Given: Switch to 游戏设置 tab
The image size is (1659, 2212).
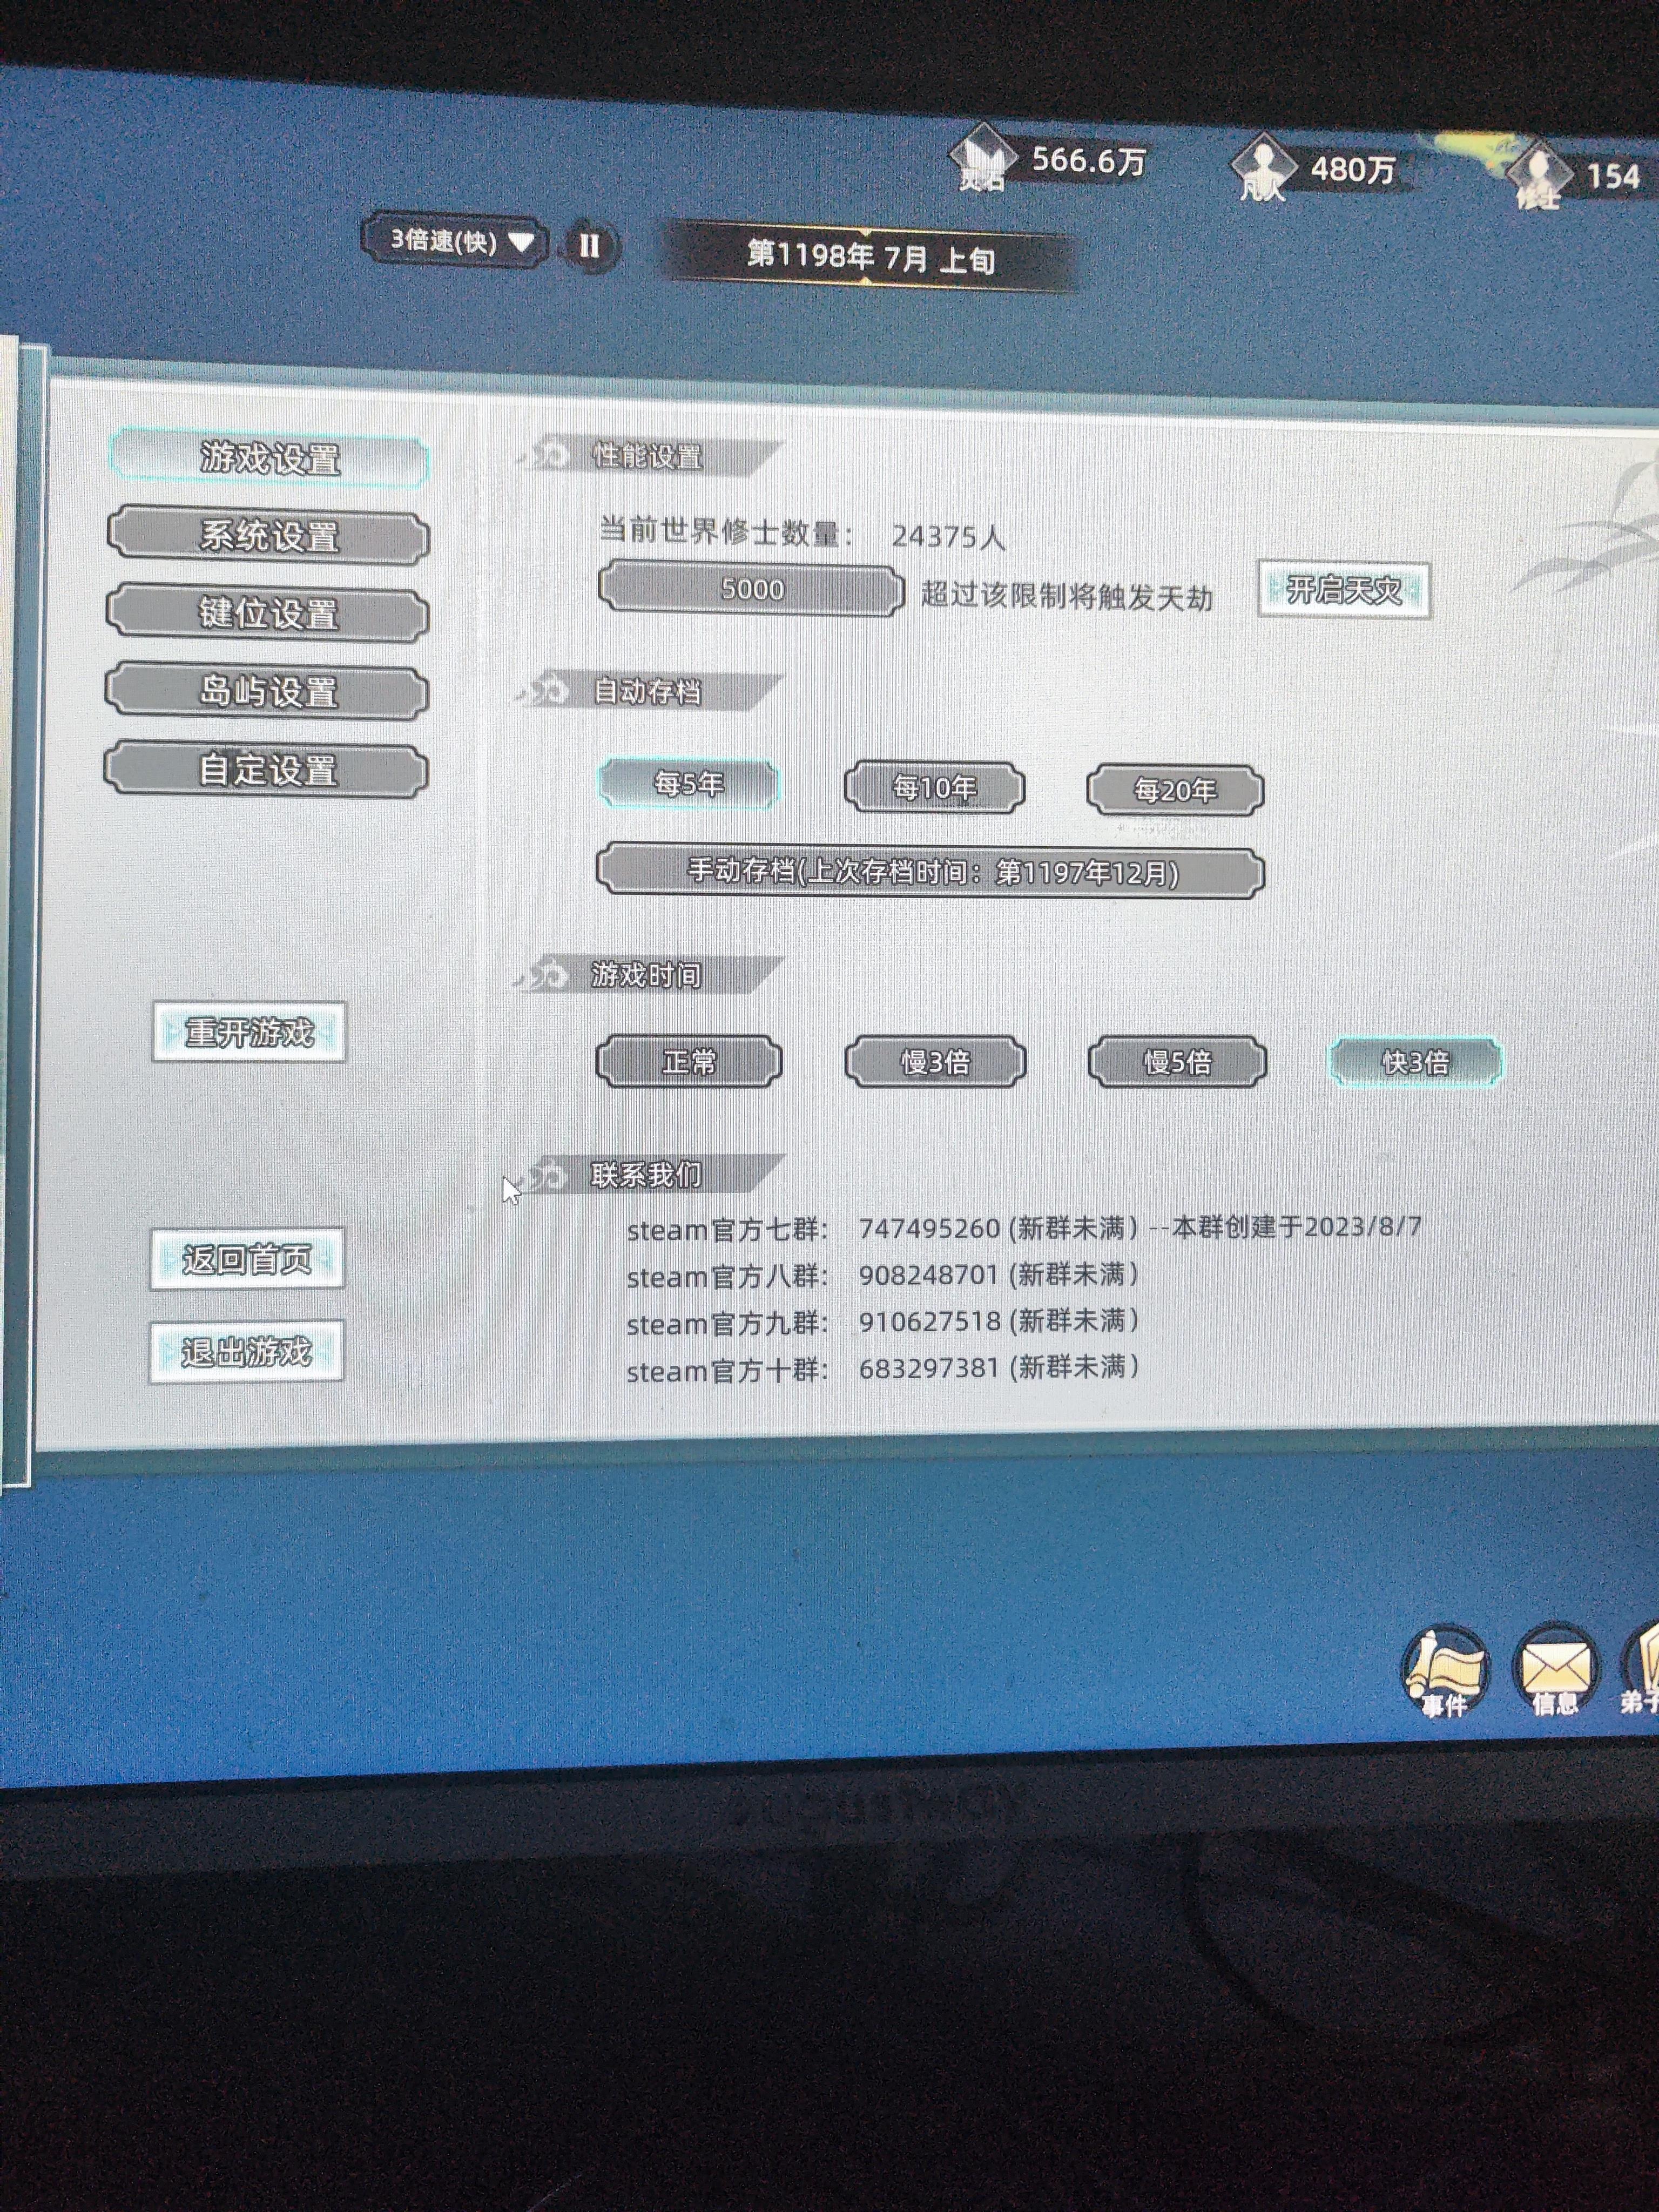Looking at the screenshot, I should (x=269, y=459).
